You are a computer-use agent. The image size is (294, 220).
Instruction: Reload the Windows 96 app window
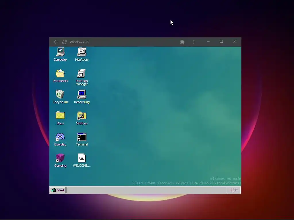pos(64,42)
